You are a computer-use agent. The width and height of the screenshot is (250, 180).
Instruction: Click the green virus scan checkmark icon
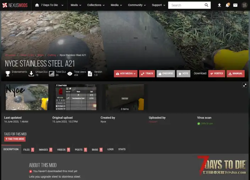[x=199, y=123]
